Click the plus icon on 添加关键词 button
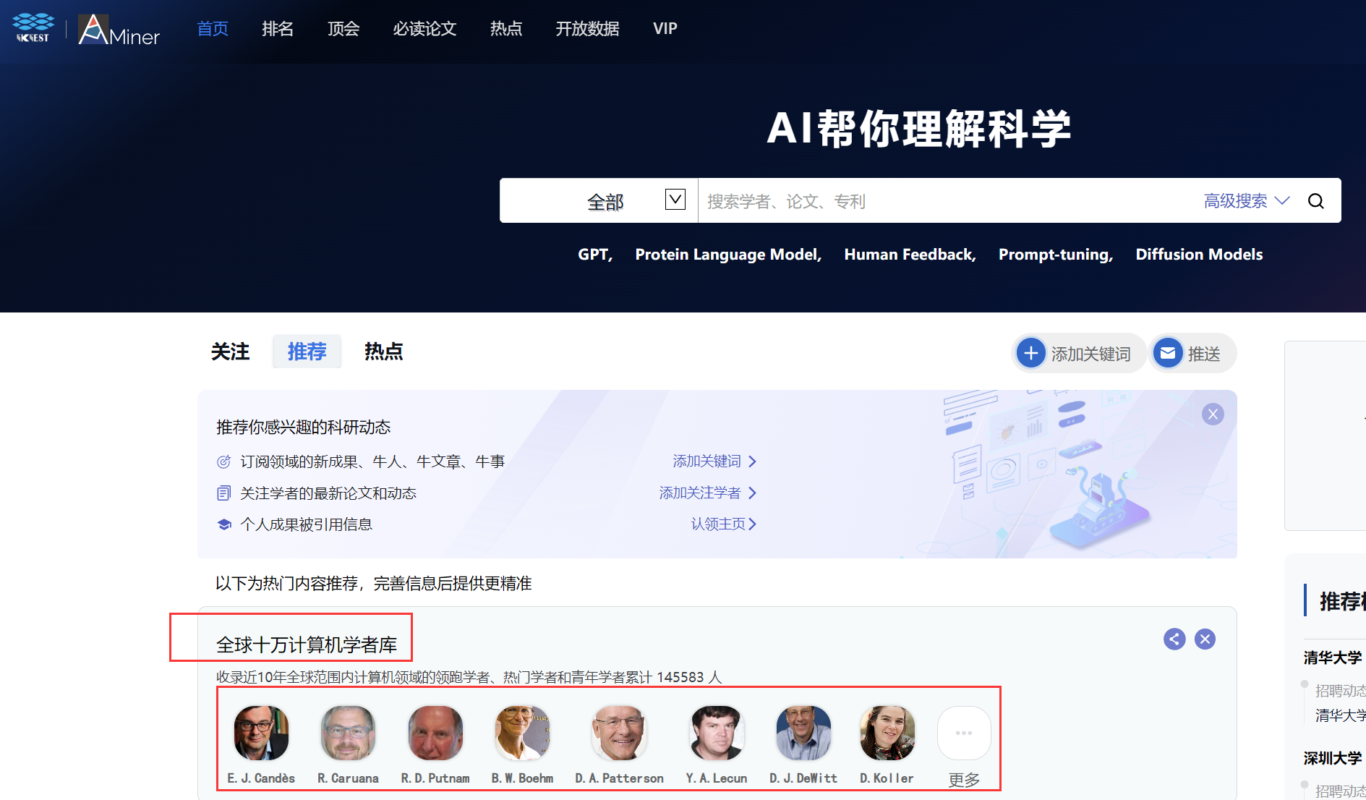The height and width of the screenshot is (800, 1366). coord(1031,353)
